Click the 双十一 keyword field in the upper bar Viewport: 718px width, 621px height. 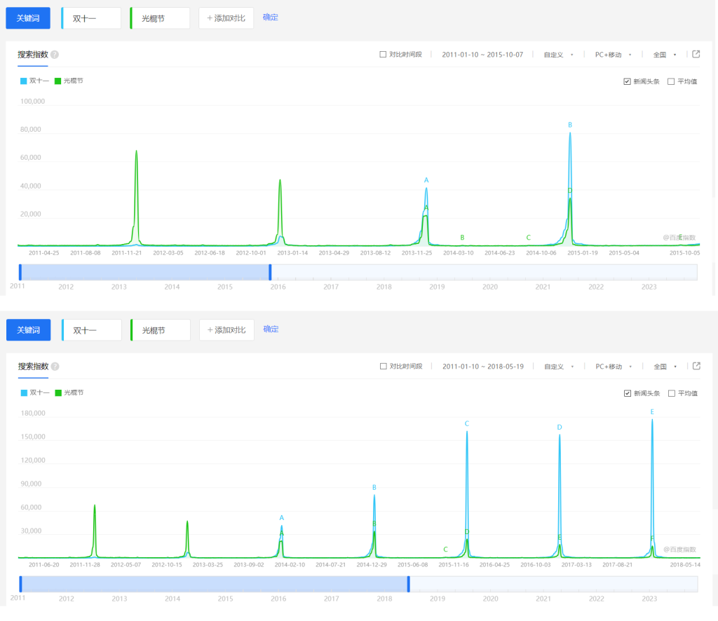91,18
